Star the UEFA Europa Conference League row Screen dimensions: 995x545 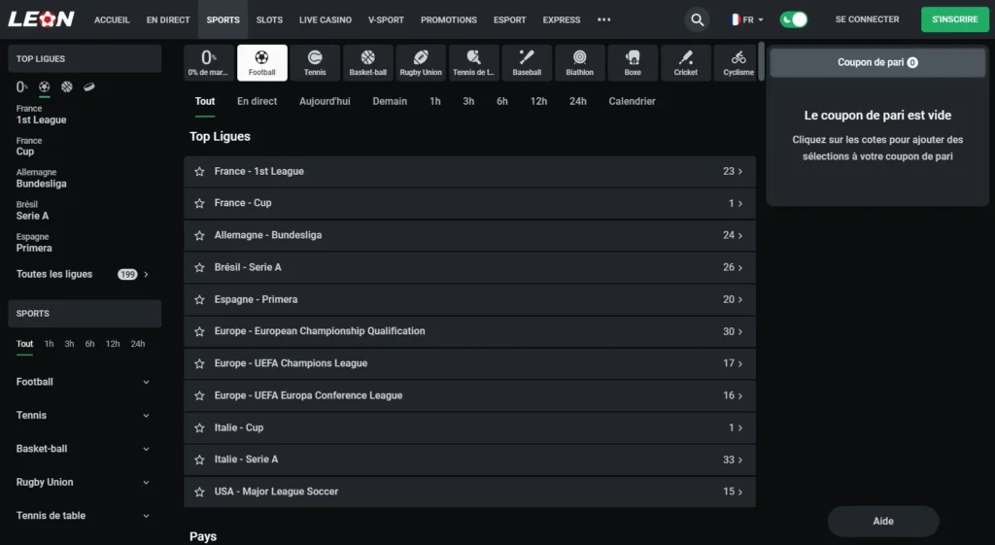point(199,395)
